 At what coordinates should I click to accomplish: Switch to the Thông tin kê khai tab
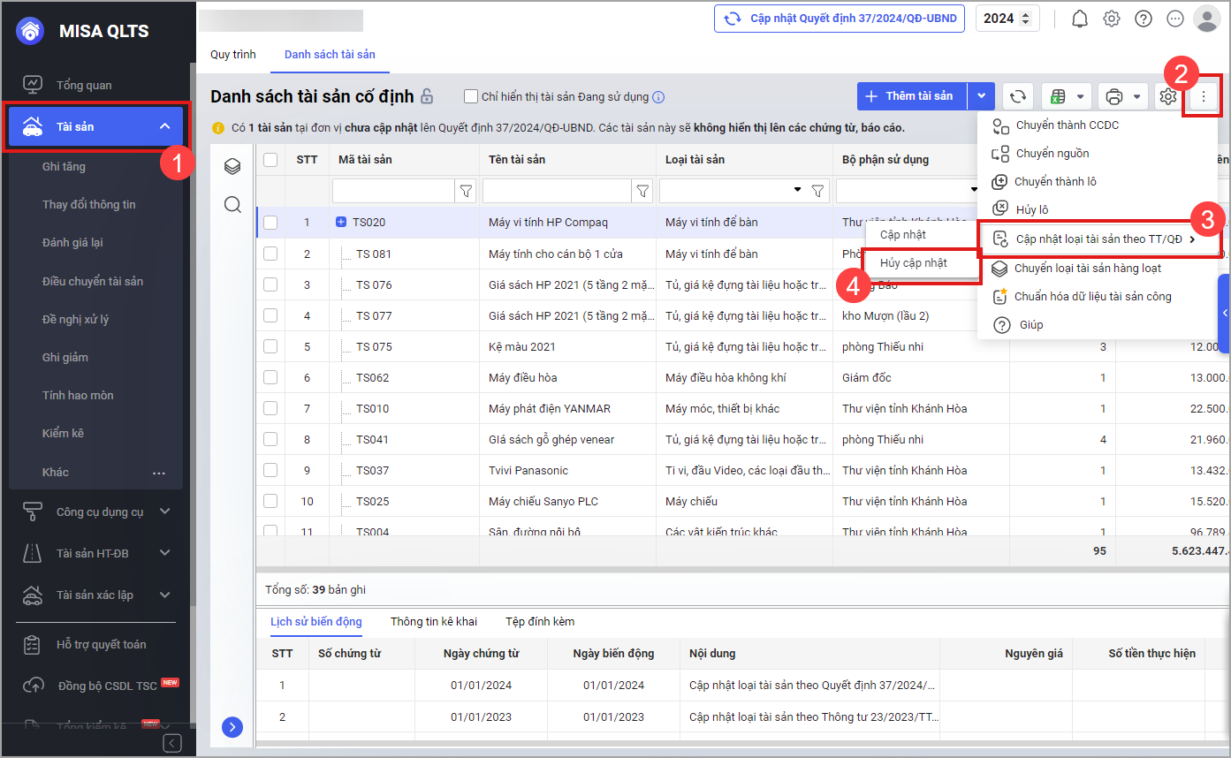(x=433, y=621)
